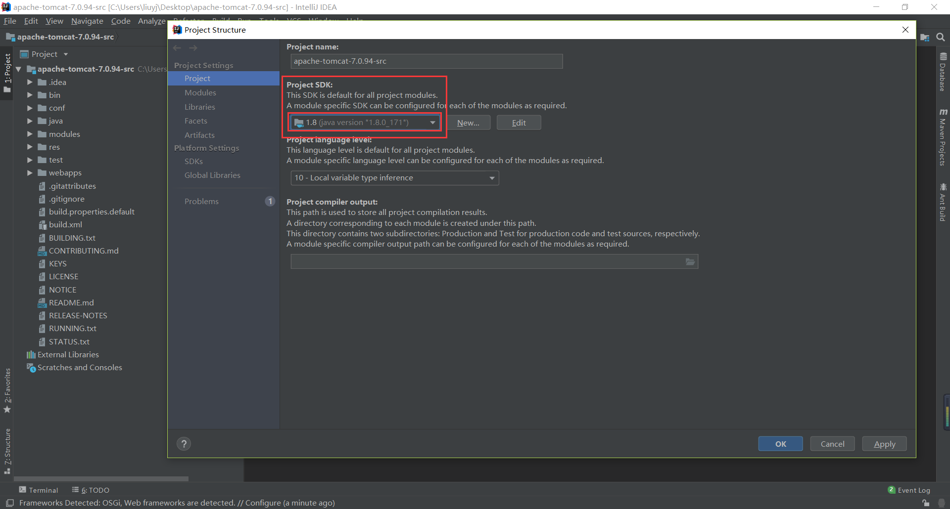Click the forward arrow in Project Structure
This screenshot has width=950, height=509.
(193, 48)
